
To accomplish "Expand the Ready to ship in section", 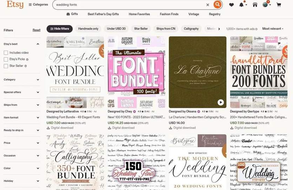I will tap(22, 130).
